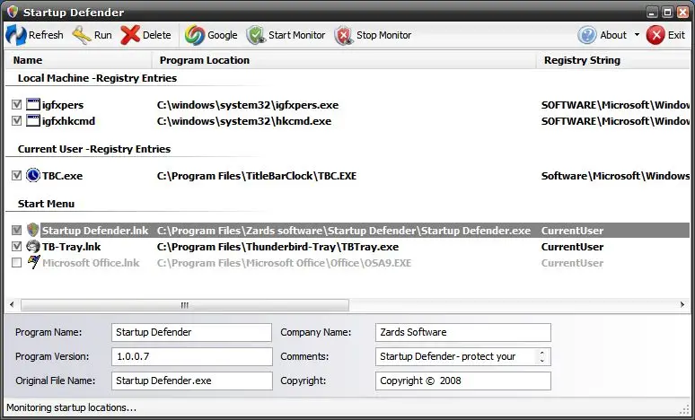Click Microsoft Office.lnk CurrentUser registry value
695x420 pixels.
click(x=572, y=263)
